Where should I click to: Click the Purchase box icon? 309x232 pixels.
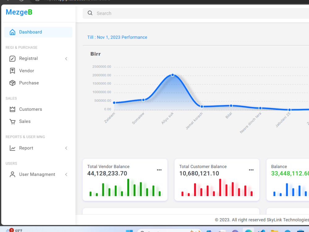click(12, 83)
